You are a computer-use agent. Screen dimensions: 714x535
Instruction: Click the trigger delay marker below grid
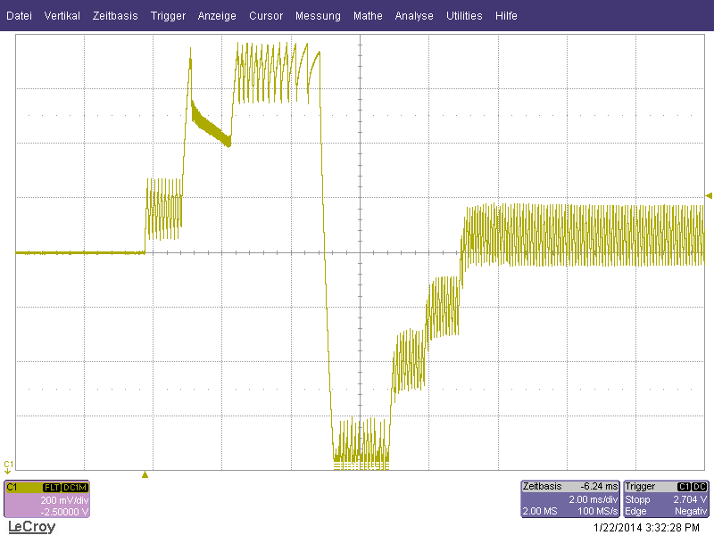[145, 474]
